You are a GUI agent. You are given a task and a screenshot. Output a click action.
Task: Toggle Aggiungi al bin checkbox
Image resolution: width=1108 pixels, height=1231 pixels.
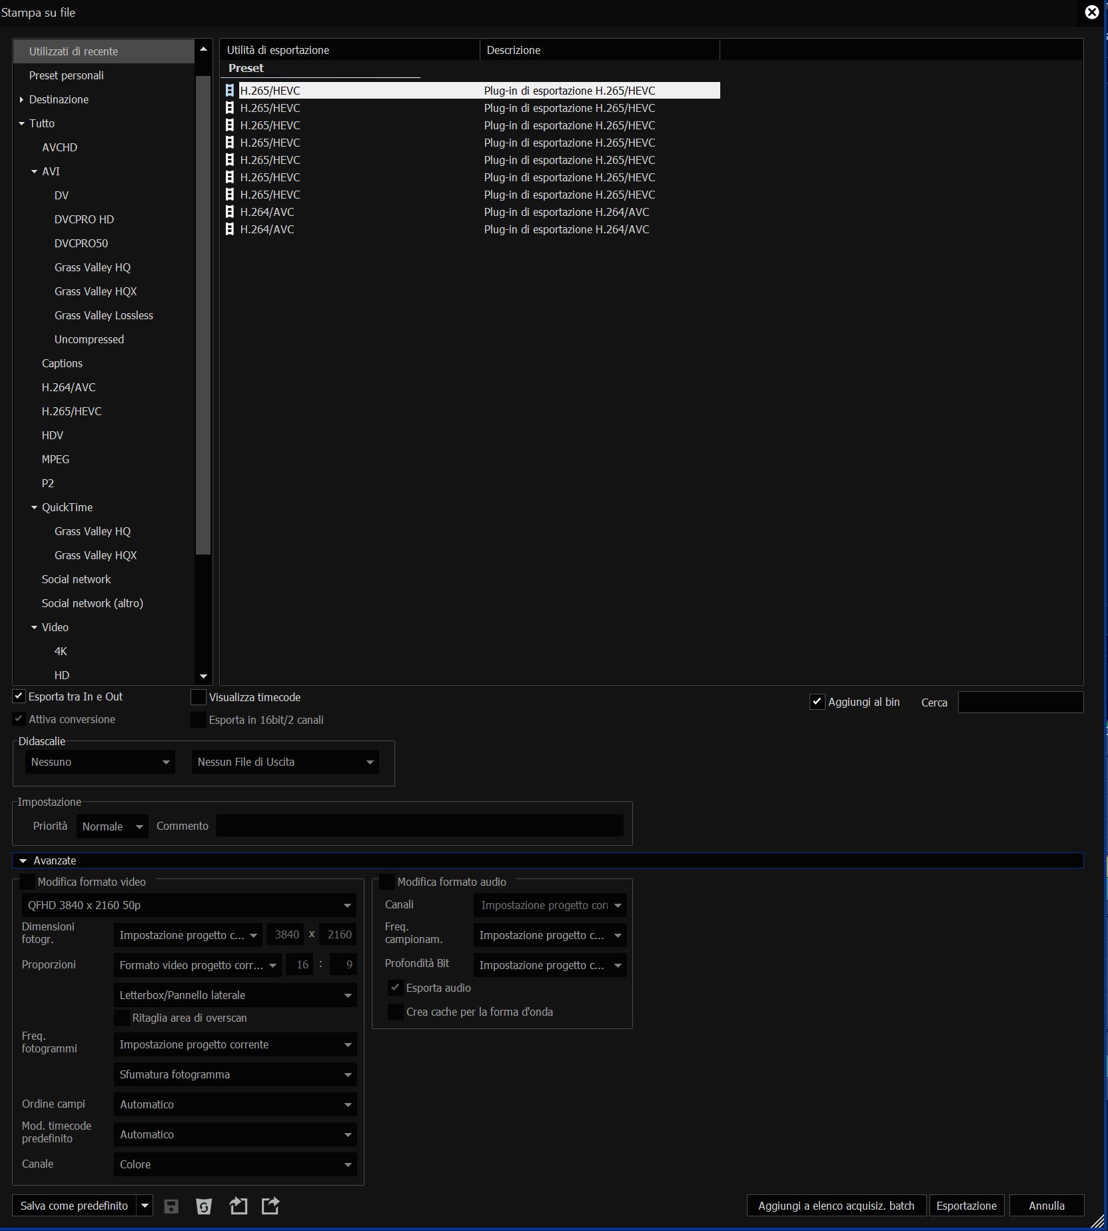point(817,702)
